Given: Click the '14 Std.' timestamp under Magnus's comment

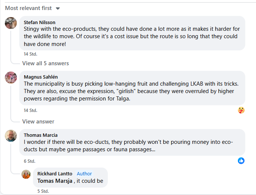Looking at the screenshot, I should tap(30, 110).
